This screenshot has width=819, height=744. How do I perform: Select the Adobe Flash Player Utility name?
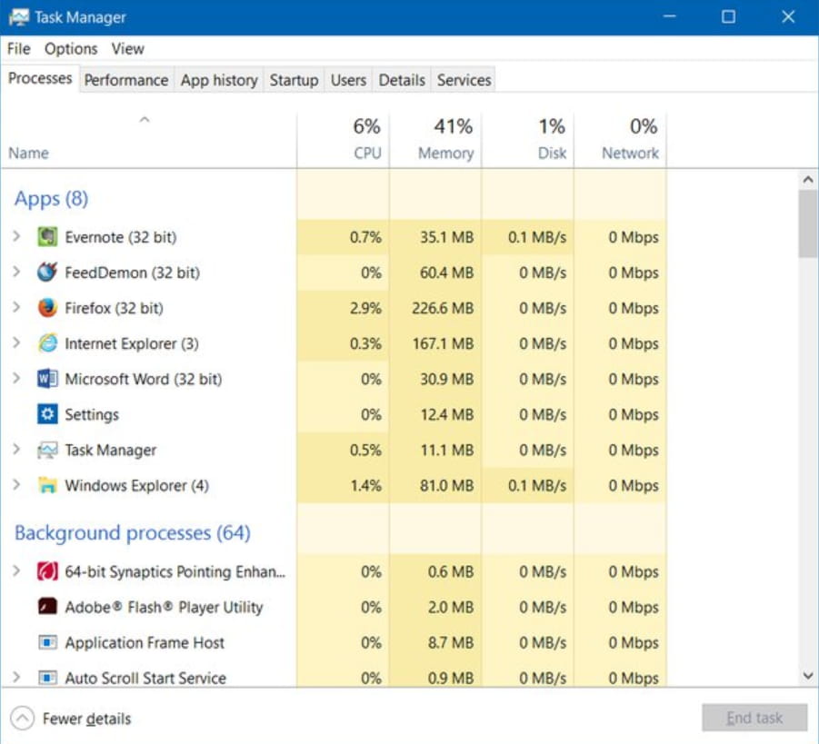point(164,607)
